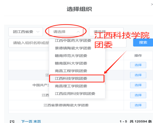Viewport: 153px width, 123px height.
Task: Click the 操作 column header
Action: point(138,56)
